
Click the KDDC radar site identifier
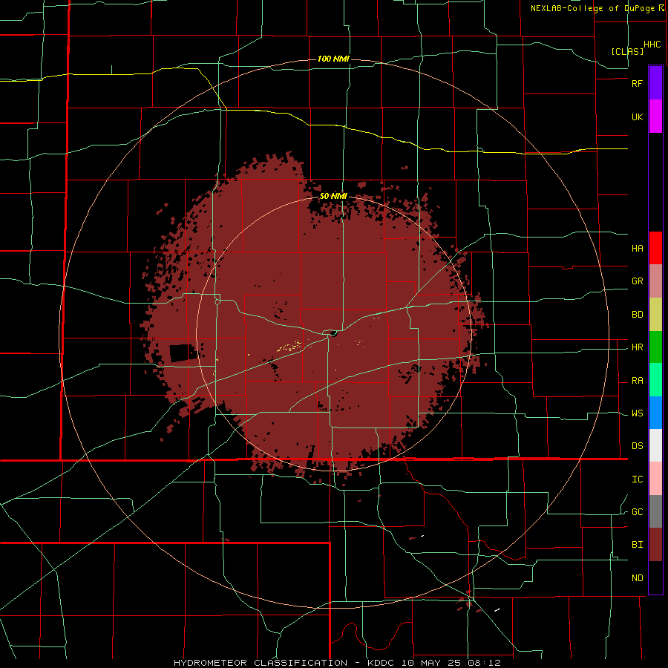(x=382, y=663)
